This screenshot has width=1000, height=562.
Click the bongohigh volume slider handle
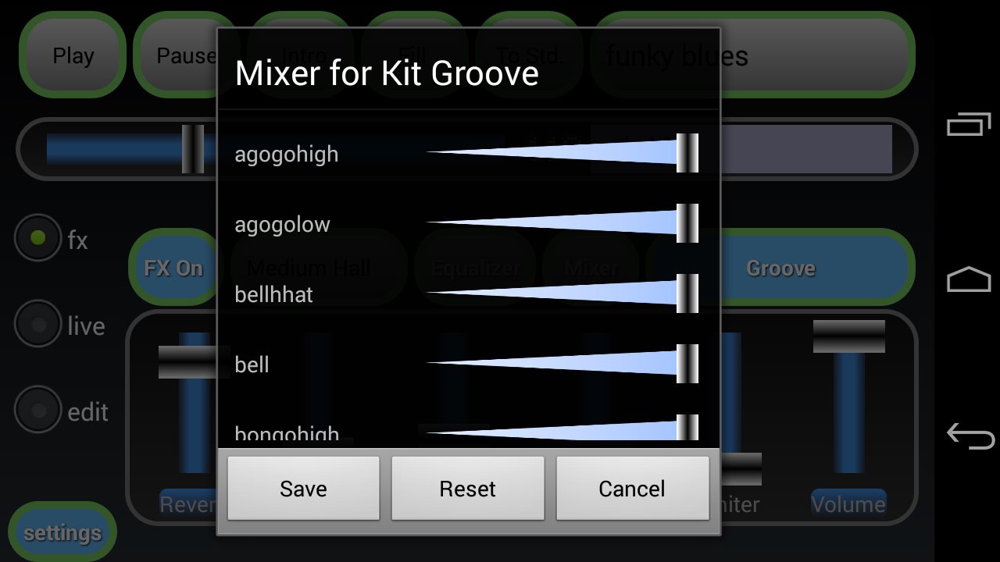(x=687, y=428)
